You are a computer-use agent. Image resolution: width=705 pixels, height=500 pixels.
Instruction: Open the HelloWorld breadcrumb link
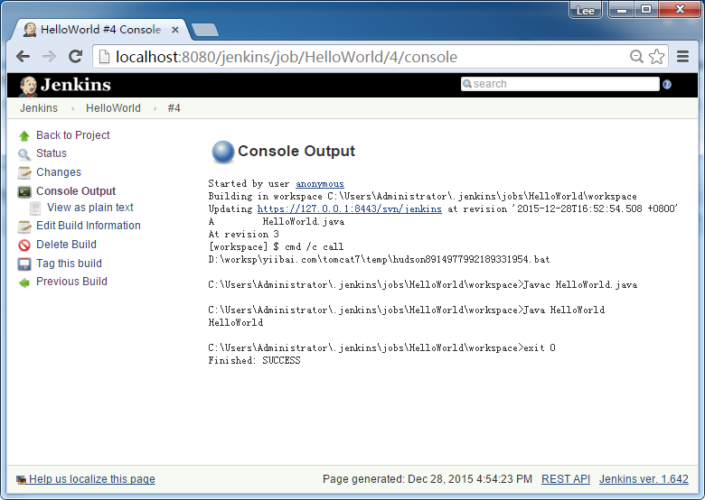point(113,108)
